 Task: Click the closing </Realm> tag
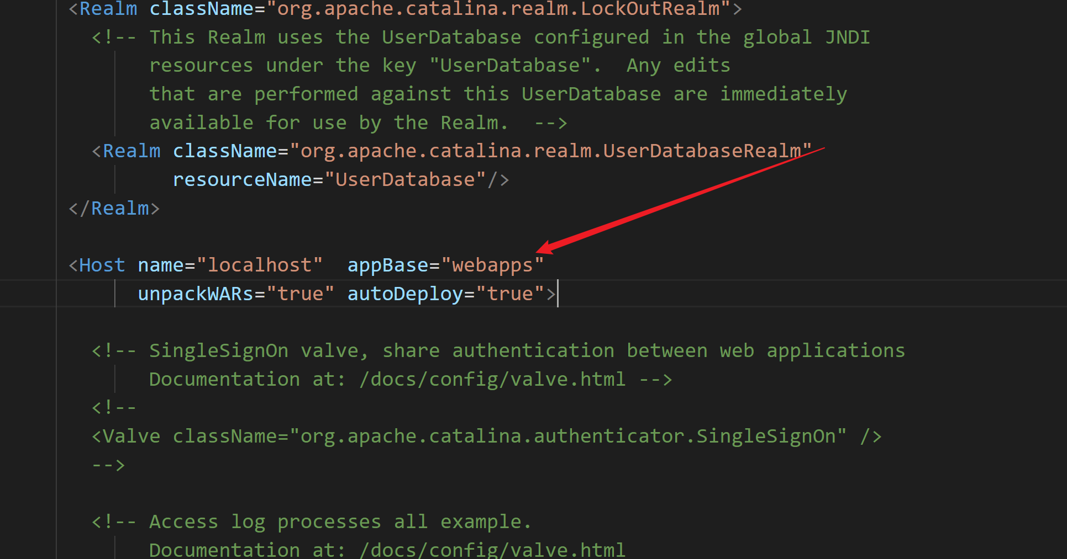pyautogui.click(x=114, y=208)
